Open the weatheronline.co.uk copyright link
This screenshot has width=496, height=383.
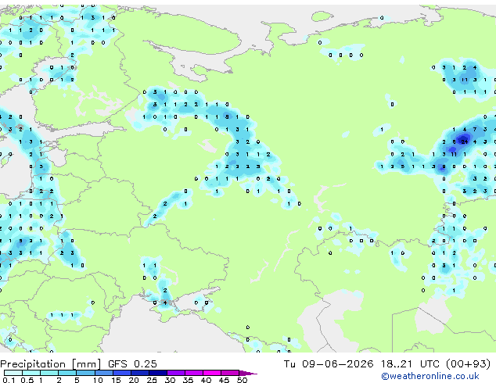pos(430,376)
